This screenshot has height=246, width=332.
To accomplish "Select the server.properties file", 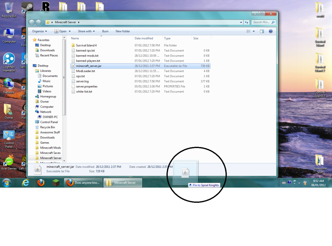I will pyautogui.click(x=87, y=86).
